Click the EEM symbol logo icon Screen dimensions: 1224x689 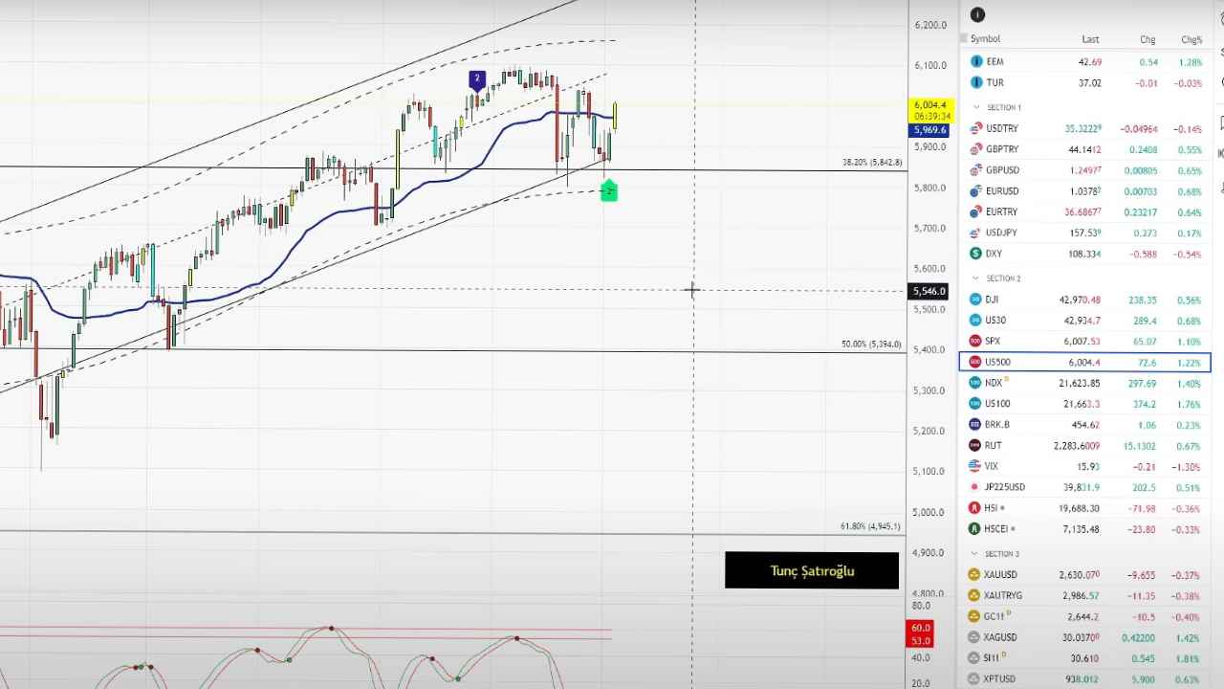tap(976, 61)
